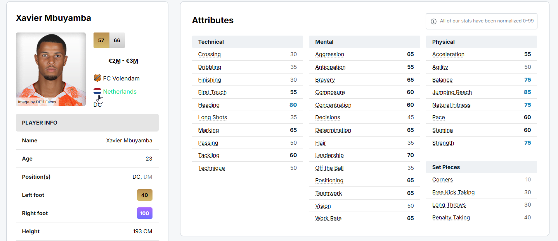Select the Leadership attribute label
The height and width of the screenshot is (241, 558).
coord(329,155)
